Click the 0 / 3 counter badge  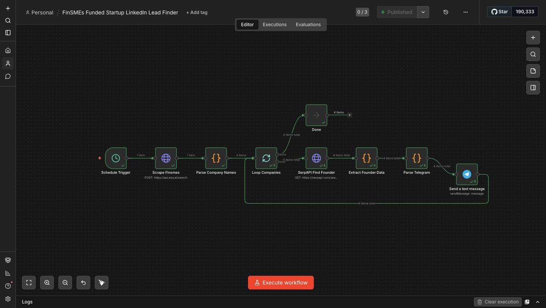pos(362,12)
